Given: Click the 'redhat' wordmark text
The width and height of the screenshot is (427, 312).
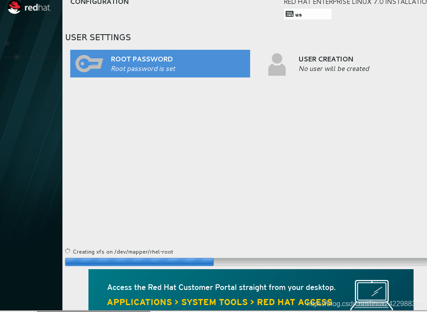Looking at the screenshot, I should click(x=37, y=8).
